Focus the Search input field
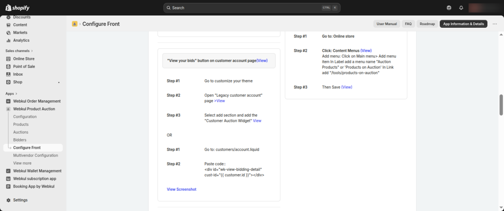The image size is (504, 211). [252, 8]
